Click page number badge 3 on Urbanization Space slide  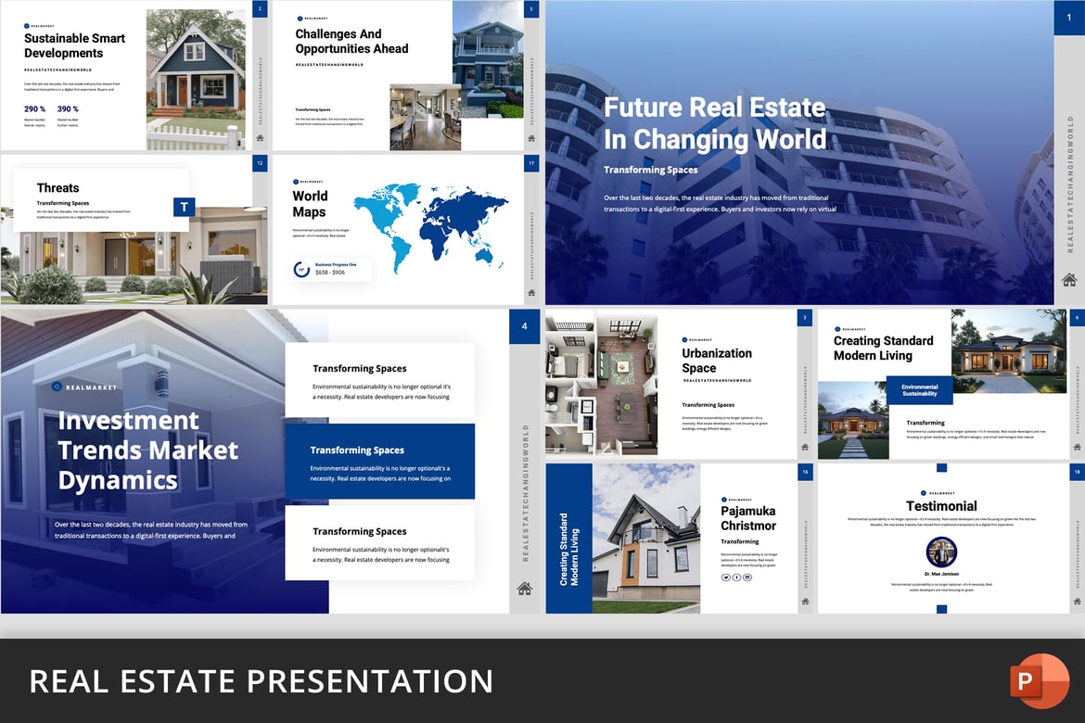coord(805,318)
